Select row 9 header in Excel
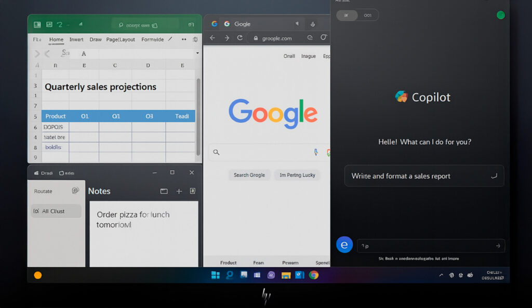This screenshot has width=532, height=308. 35,157
